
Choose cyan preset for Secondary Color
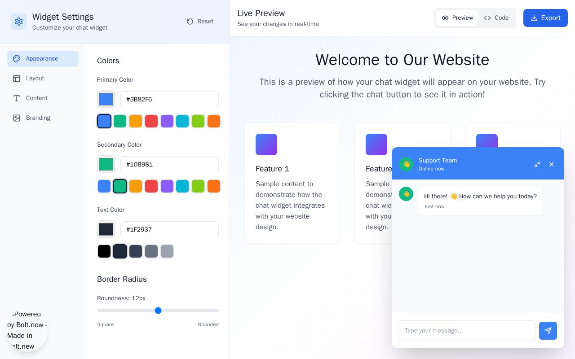click(x=182, y=186)
